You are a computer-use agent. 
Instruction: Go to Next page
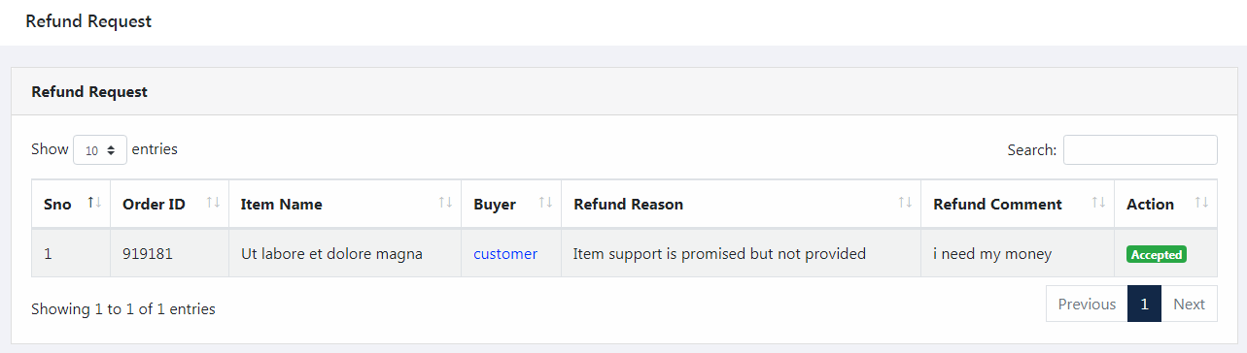(1189, 304)
